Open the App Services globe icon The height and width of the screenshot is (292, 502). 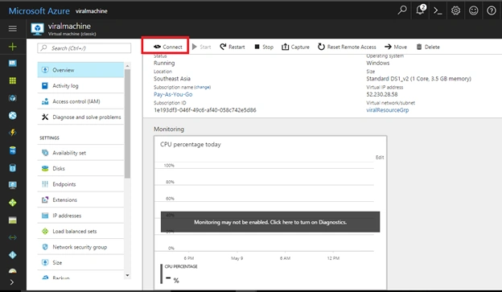coord(13,115)
